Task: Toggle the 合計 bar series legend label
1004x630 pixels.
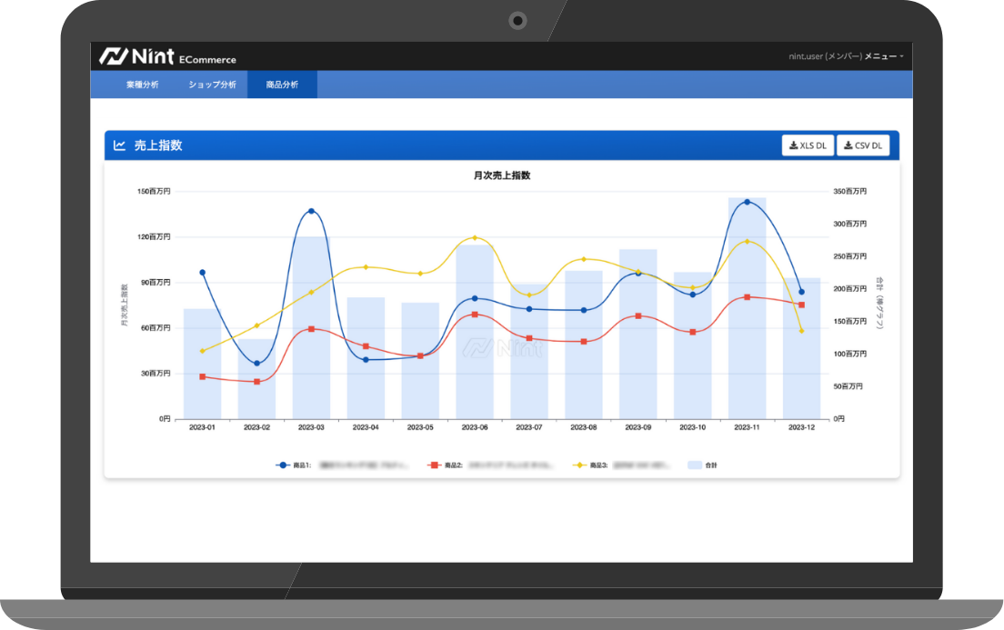Action: (x=711, y=465)
